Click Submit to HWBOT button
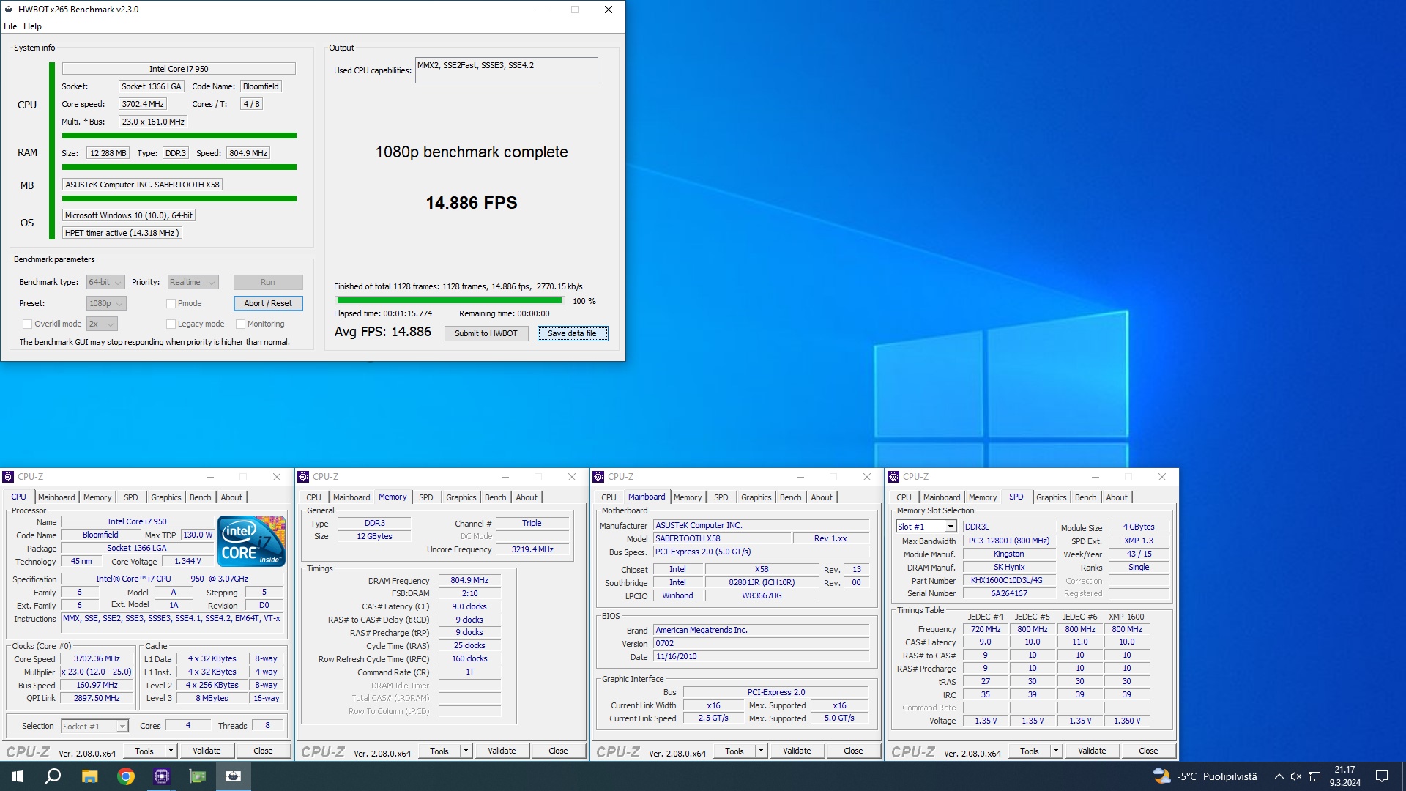 tap(486, 333)
